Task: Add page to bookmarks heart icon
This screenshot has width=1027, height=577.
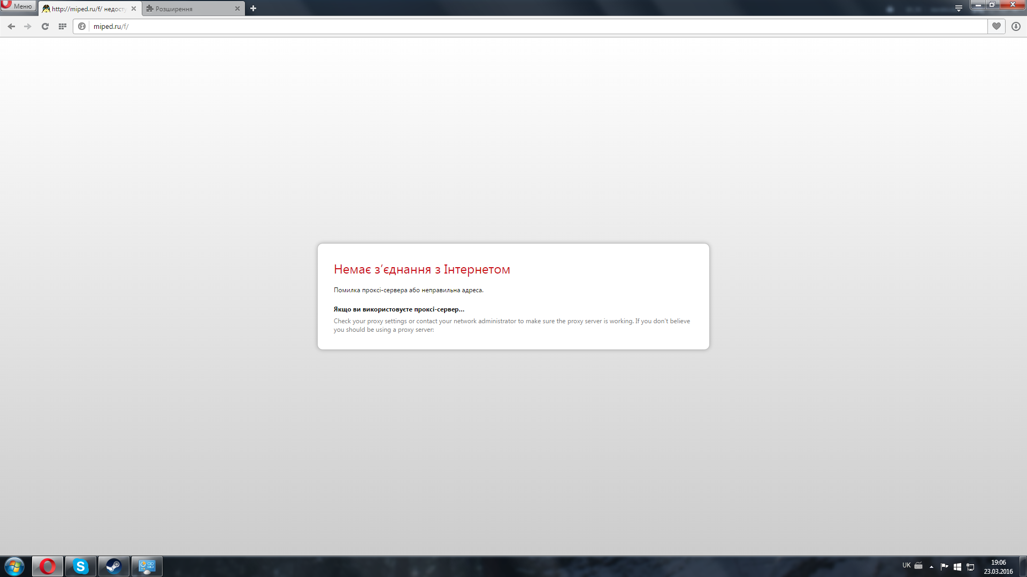Action: click(996, 26)
